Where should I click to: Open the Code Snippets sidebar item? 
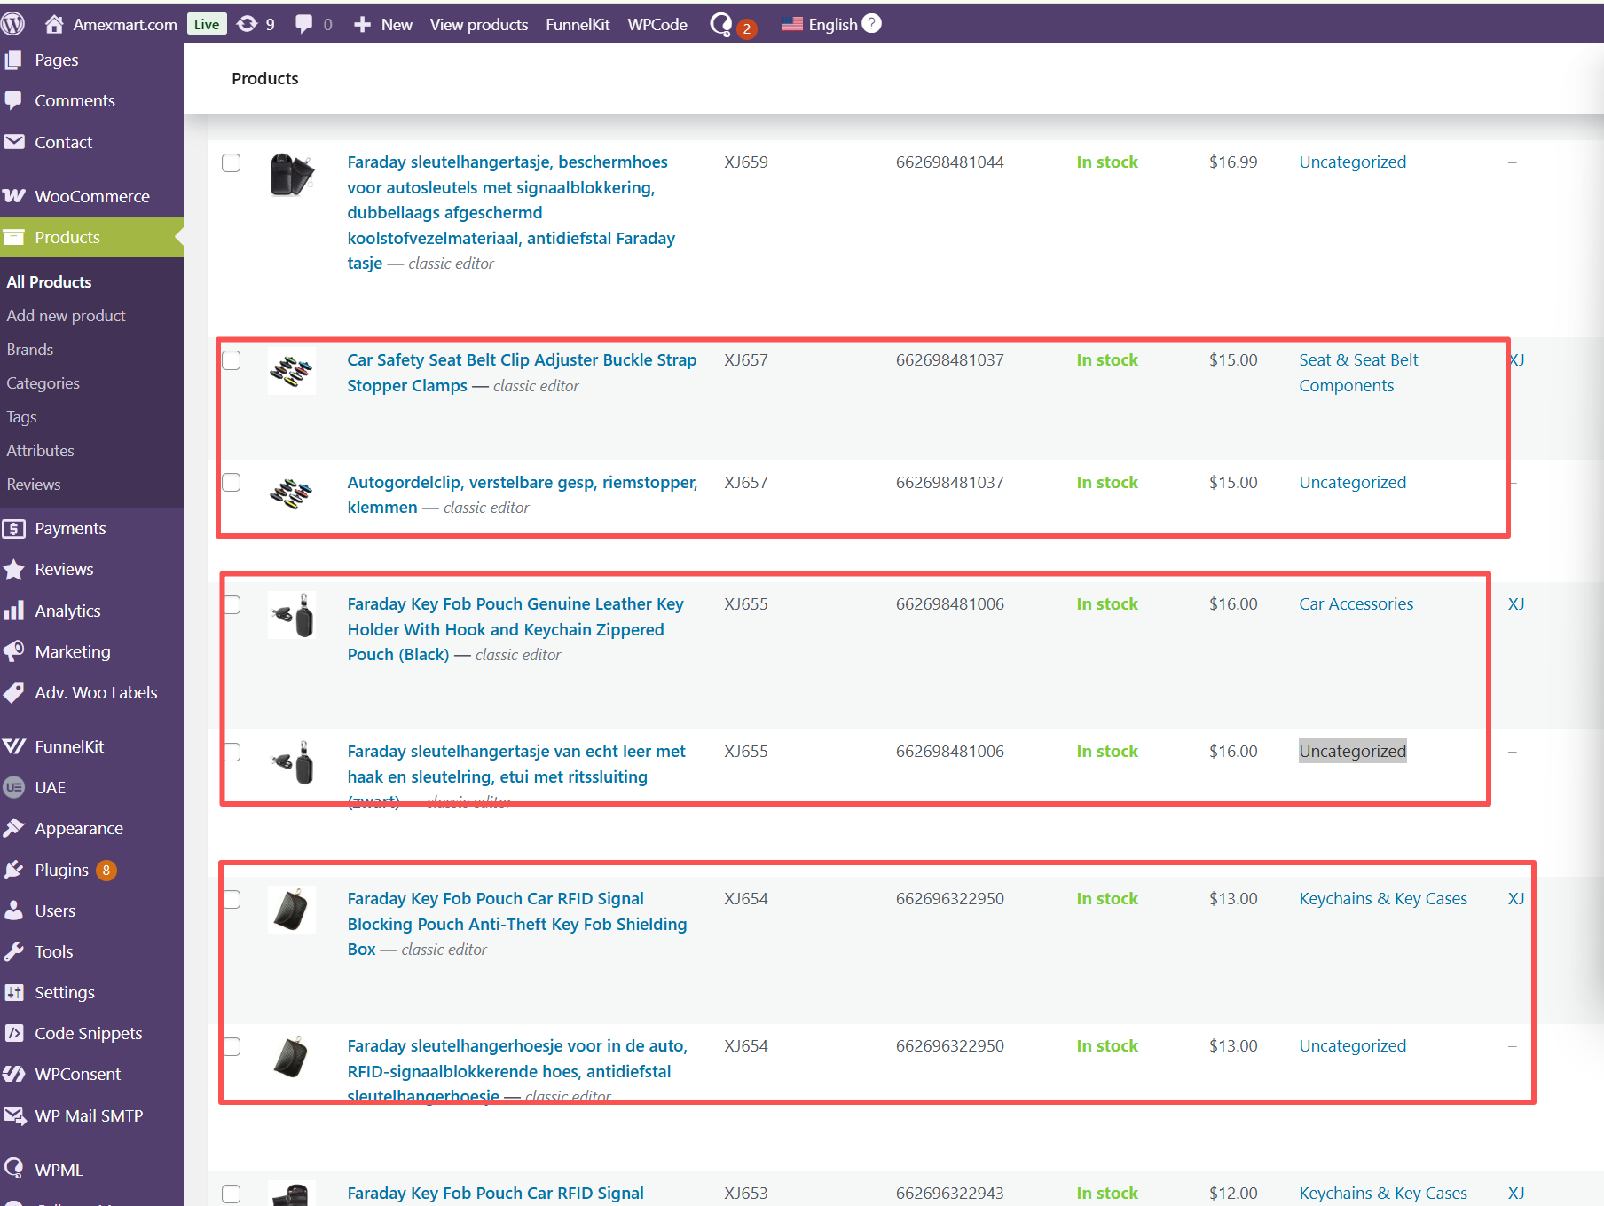(88, 1033)
